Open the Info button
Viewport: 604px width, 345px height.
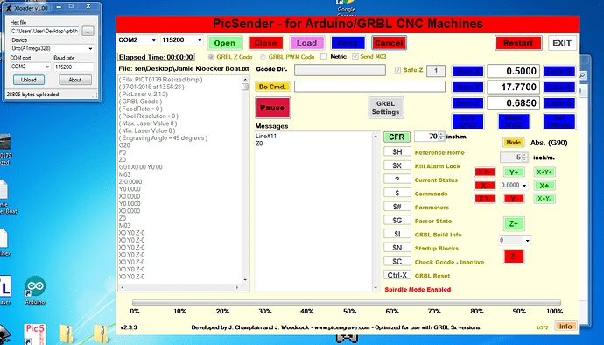(x=565, y=327)
